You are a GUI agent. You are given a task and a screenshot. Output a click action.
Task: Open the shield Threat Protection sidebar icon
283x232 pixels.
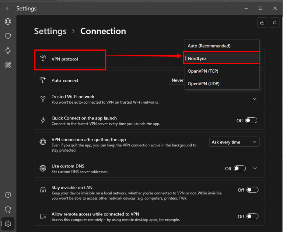(x=8, y=36)
